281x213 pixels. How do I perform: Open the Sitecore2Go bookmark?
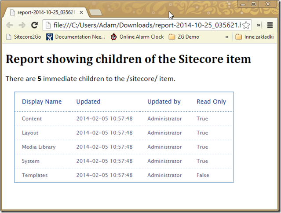tap(23, 37)
